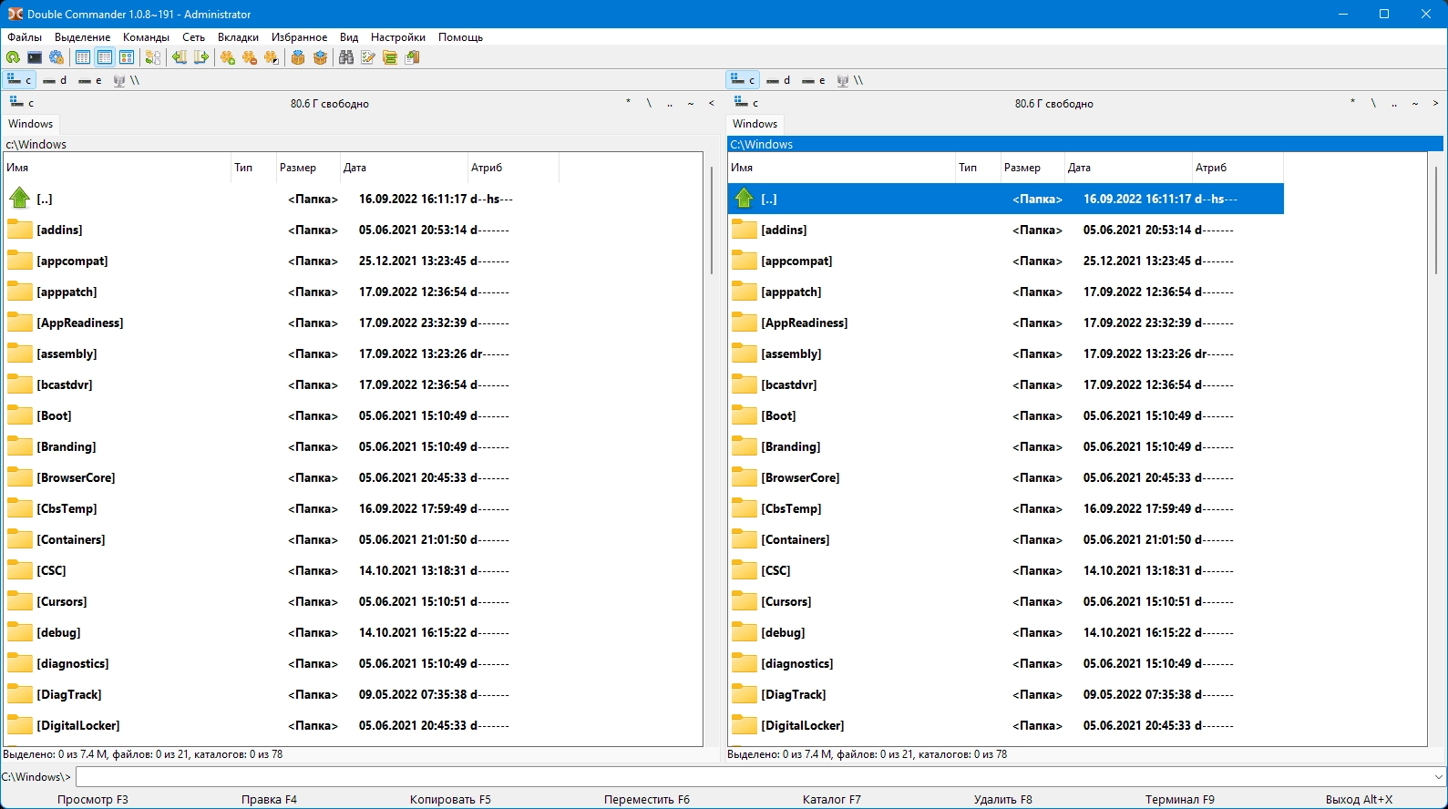The image size is (1448, 809).
Task: Open the terminal window toolbar icon
Action: (x=35, y=57)
